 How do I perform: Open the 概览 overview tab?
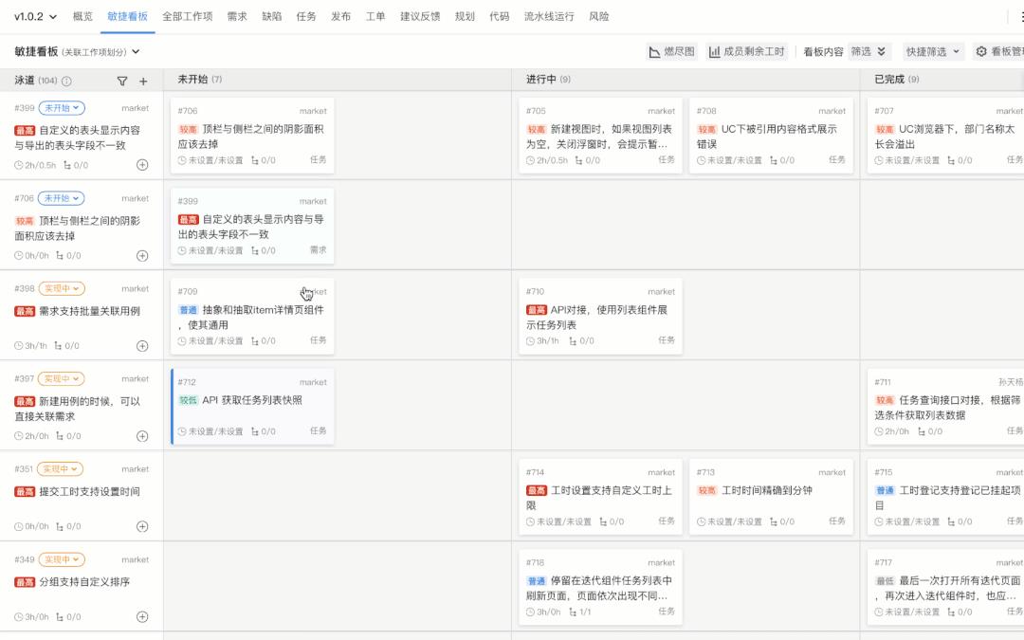click(x=83, y=17)
